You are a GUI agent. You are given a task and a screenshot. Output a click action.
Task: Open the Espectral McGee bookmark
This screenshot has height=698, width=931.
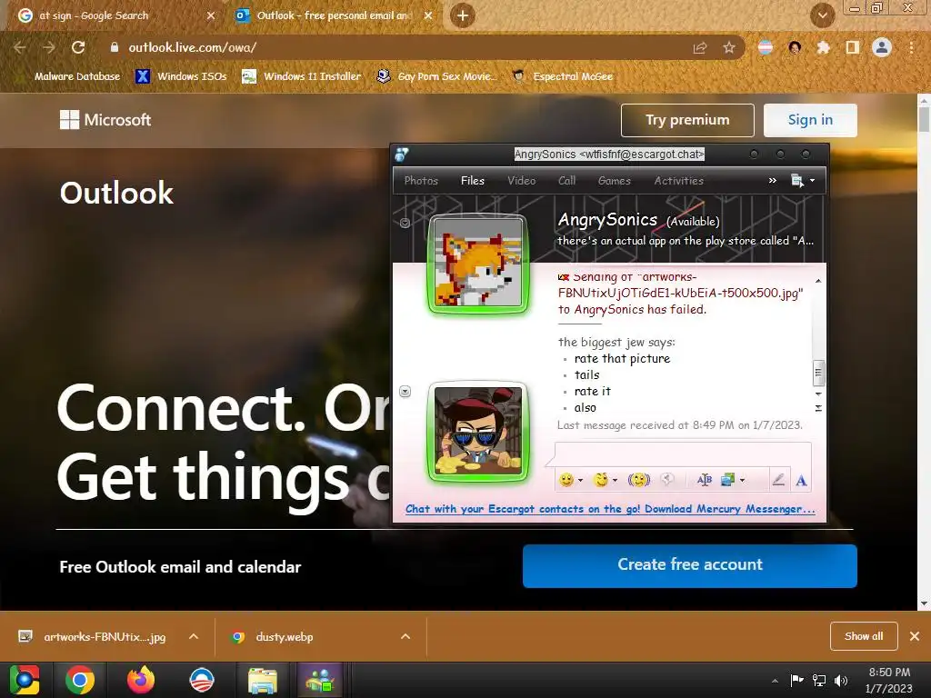563,76
